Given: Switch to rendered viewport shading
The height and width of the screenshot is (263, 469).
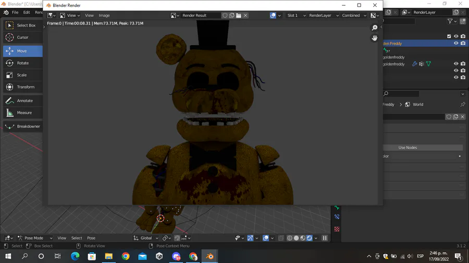Looking at the screenshot, I should 309,238.
